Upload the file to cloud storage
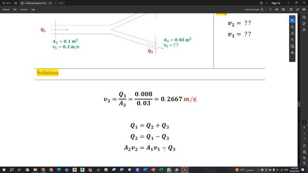 tap(277, 10)
